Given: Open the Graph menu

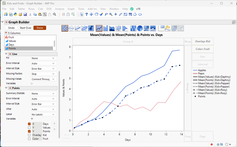Looking at the screenshot, I should click(x=71, y=9).
